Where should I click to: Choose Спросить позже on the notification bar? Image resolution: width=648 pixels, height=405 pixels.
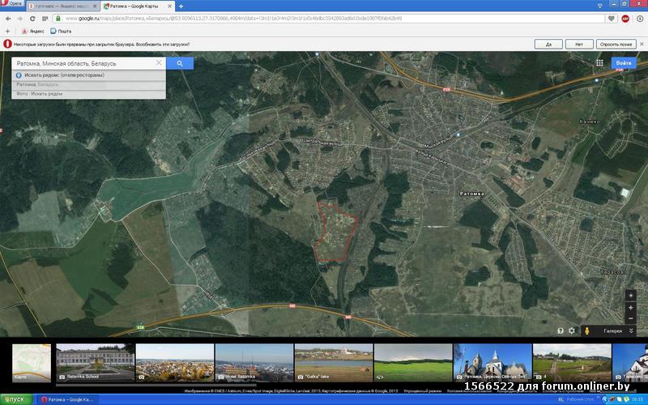click(x=616, y=45)
